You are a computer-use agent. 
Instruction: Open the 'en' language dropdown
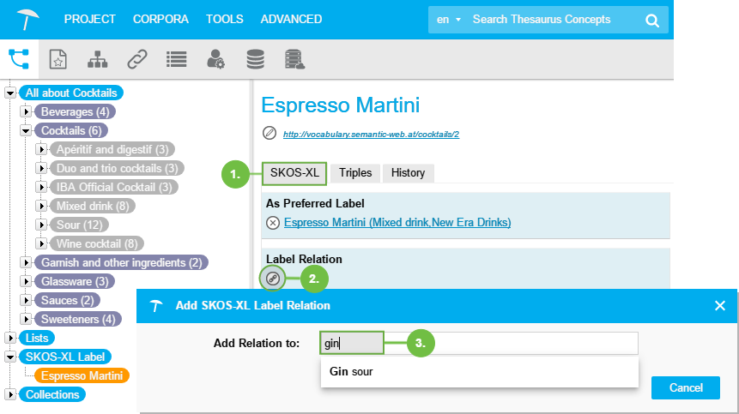448,19
